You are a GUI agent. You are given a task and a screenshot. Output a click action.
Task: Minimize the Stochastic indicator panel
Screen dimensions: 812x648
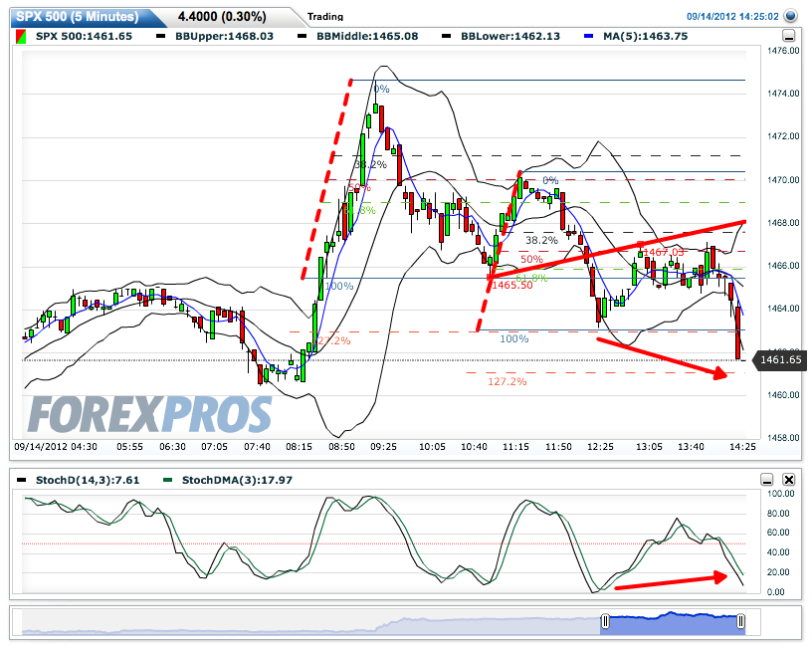(767, 480)
